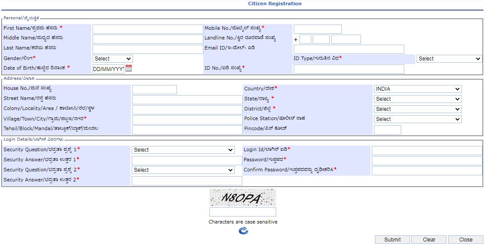Click the 'Personal' section legend
Screen dimensions: 486x245
point(22,18)
